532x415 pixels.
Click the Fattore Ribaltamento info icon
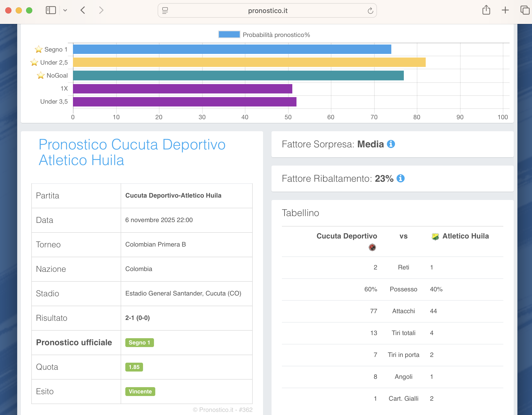coord(400,178)
